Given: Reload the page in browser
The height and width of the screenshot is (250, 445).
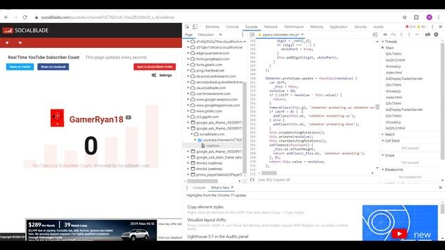Looking at the screenshot, I should point(25,17).
